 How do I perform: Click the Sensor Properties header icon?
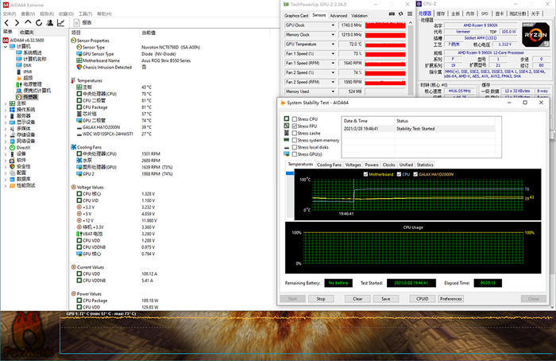tap(73, 41)
